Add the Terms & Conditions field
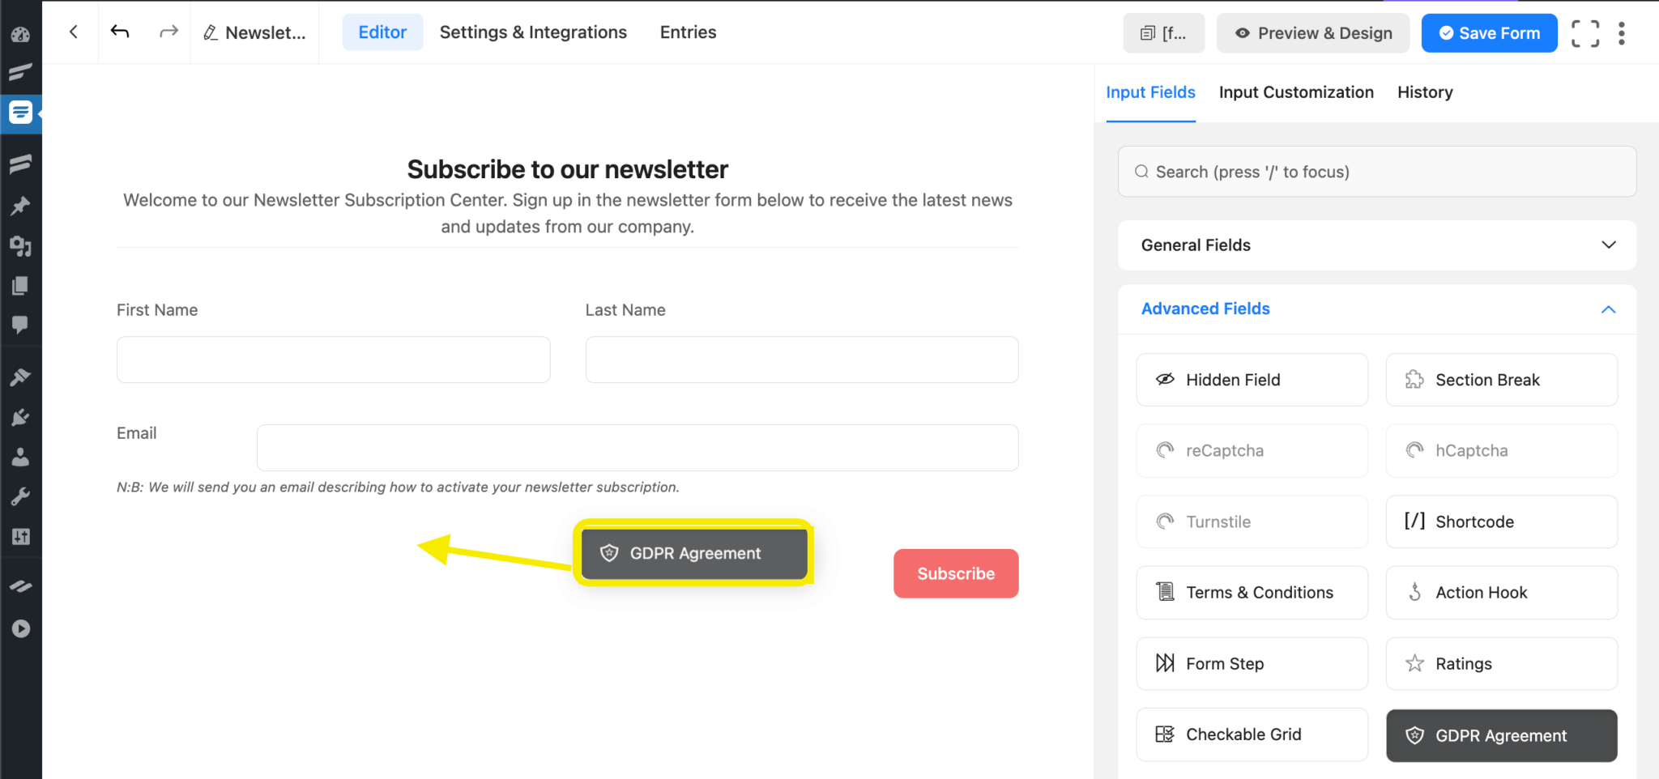 coord(1252,592)
